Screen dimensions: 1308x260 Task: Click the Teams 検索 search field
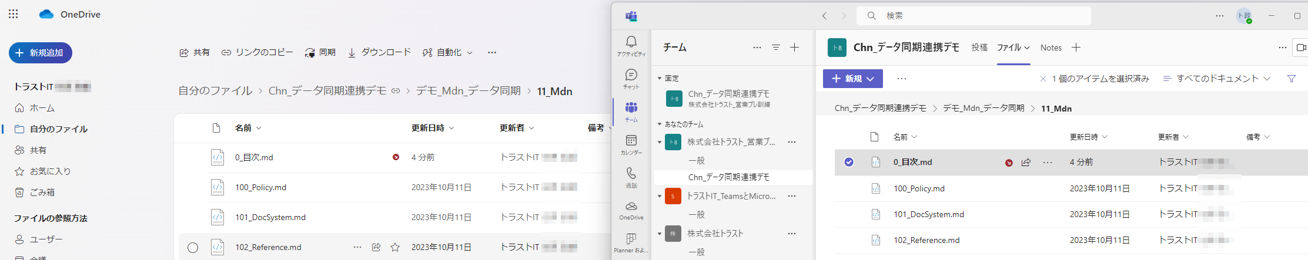[x=974, y=16]
